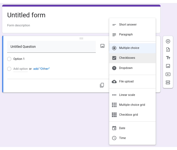Image resolution: width=177 pixels, height=150 pixels.
Task: Click the Add section icon
Action: pos(168,82)
